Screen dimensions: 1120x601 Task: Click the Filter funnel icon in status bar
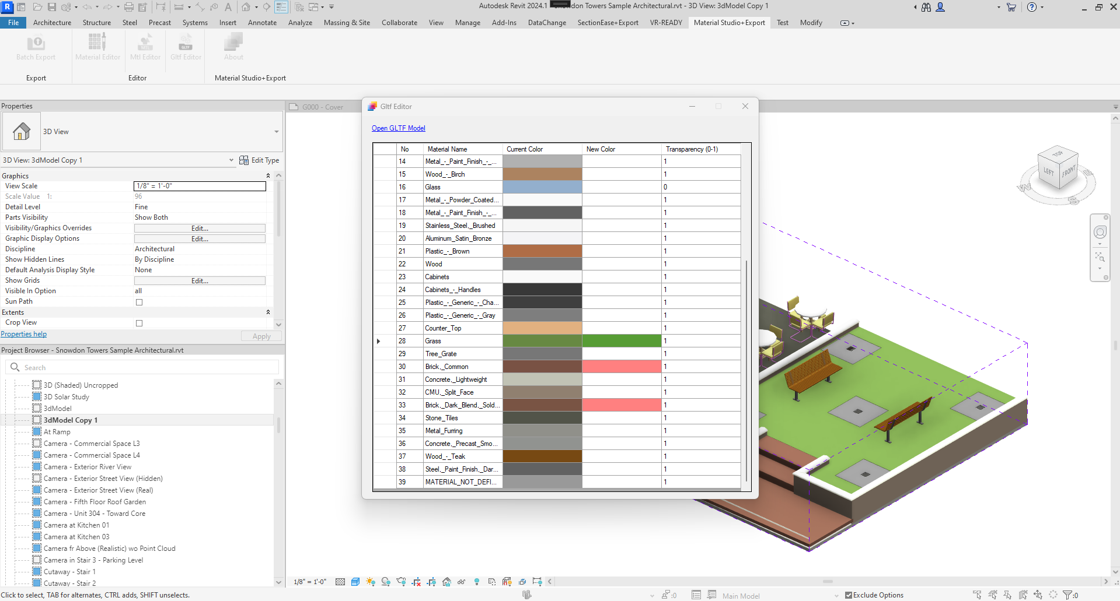coord(1068,595)
